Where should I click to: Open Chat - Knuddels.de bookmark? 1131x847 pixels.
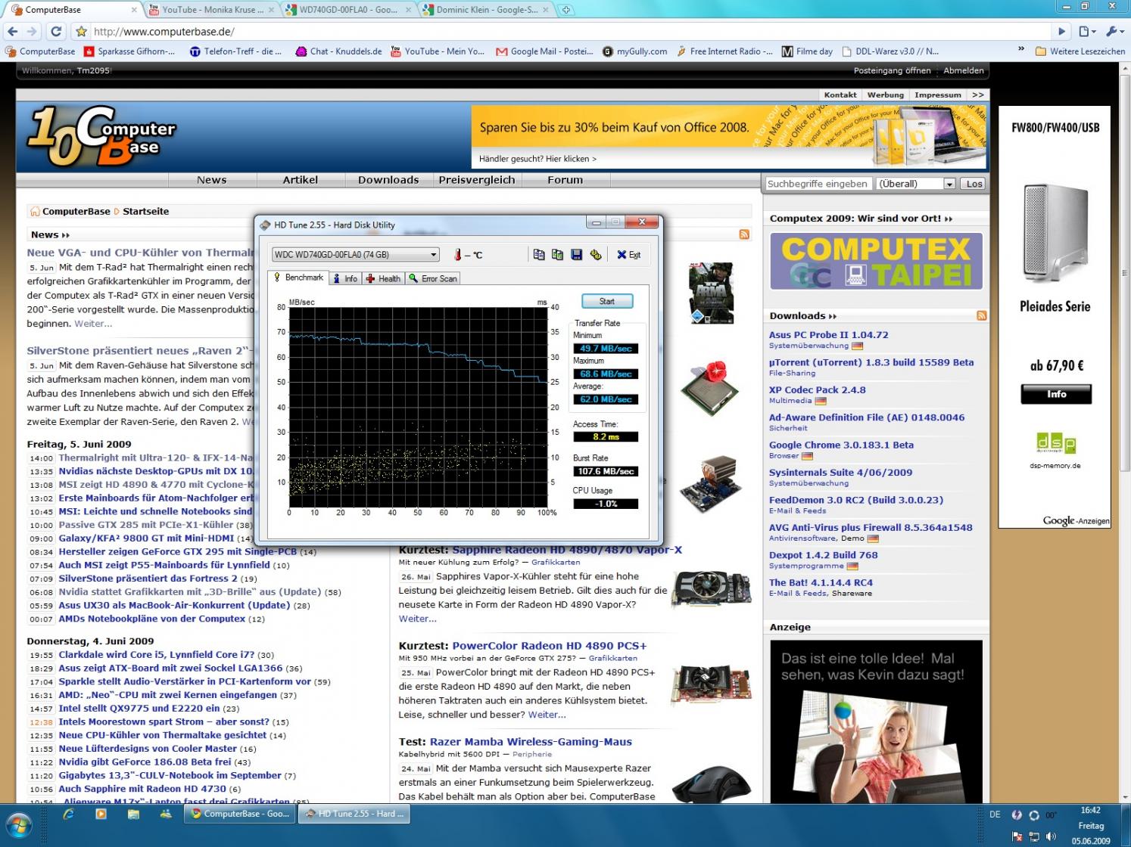(x=338, y=51)
